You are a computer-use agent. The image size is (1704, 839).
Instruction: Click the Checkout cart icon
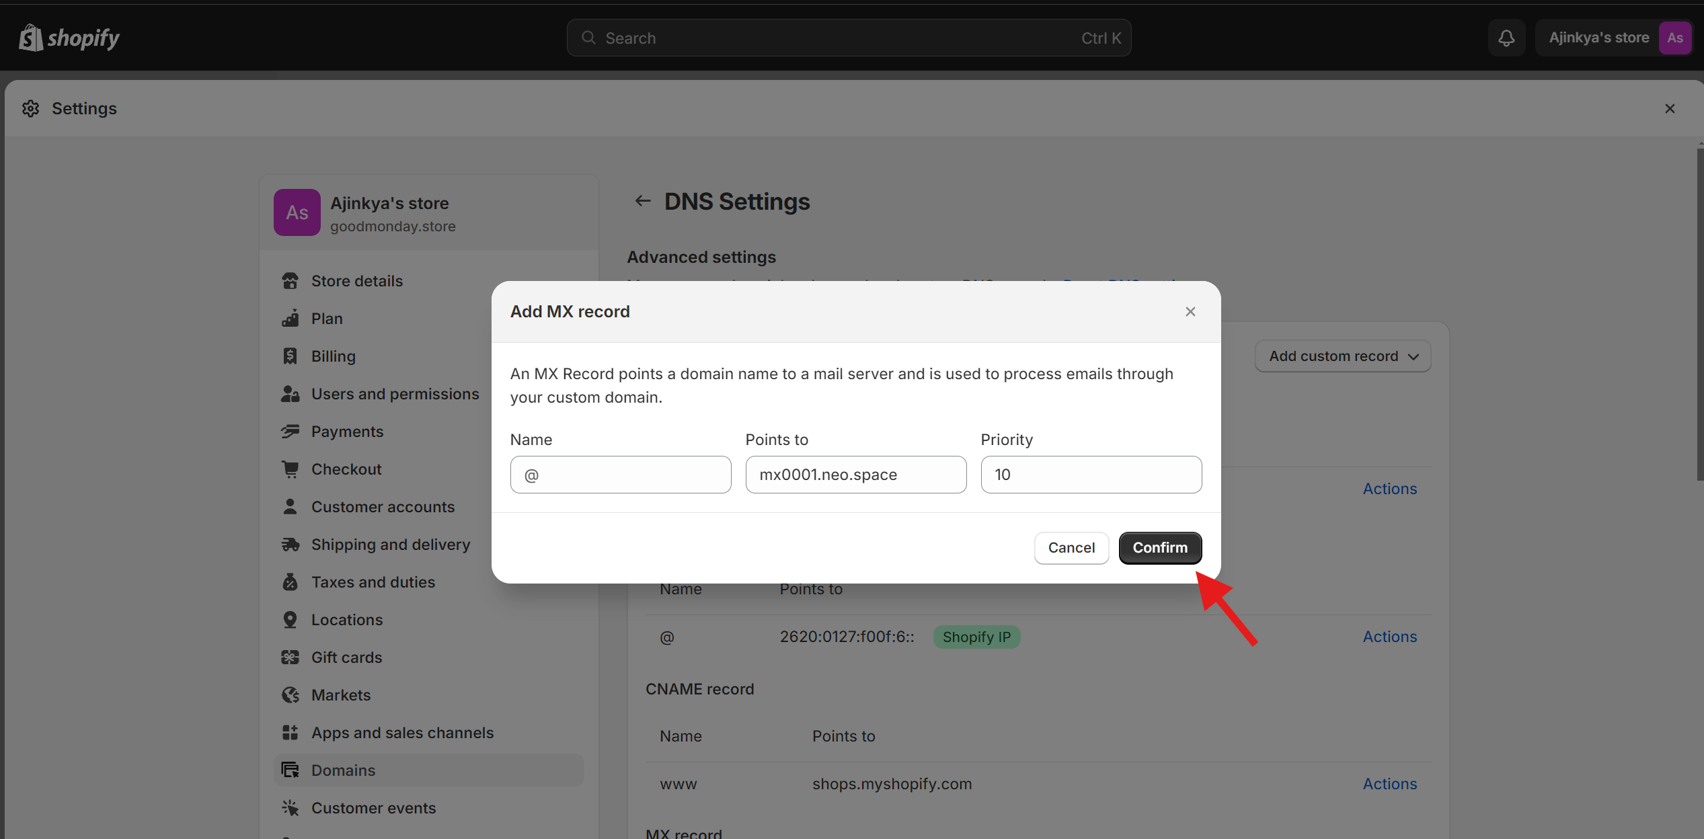[291, 469]
